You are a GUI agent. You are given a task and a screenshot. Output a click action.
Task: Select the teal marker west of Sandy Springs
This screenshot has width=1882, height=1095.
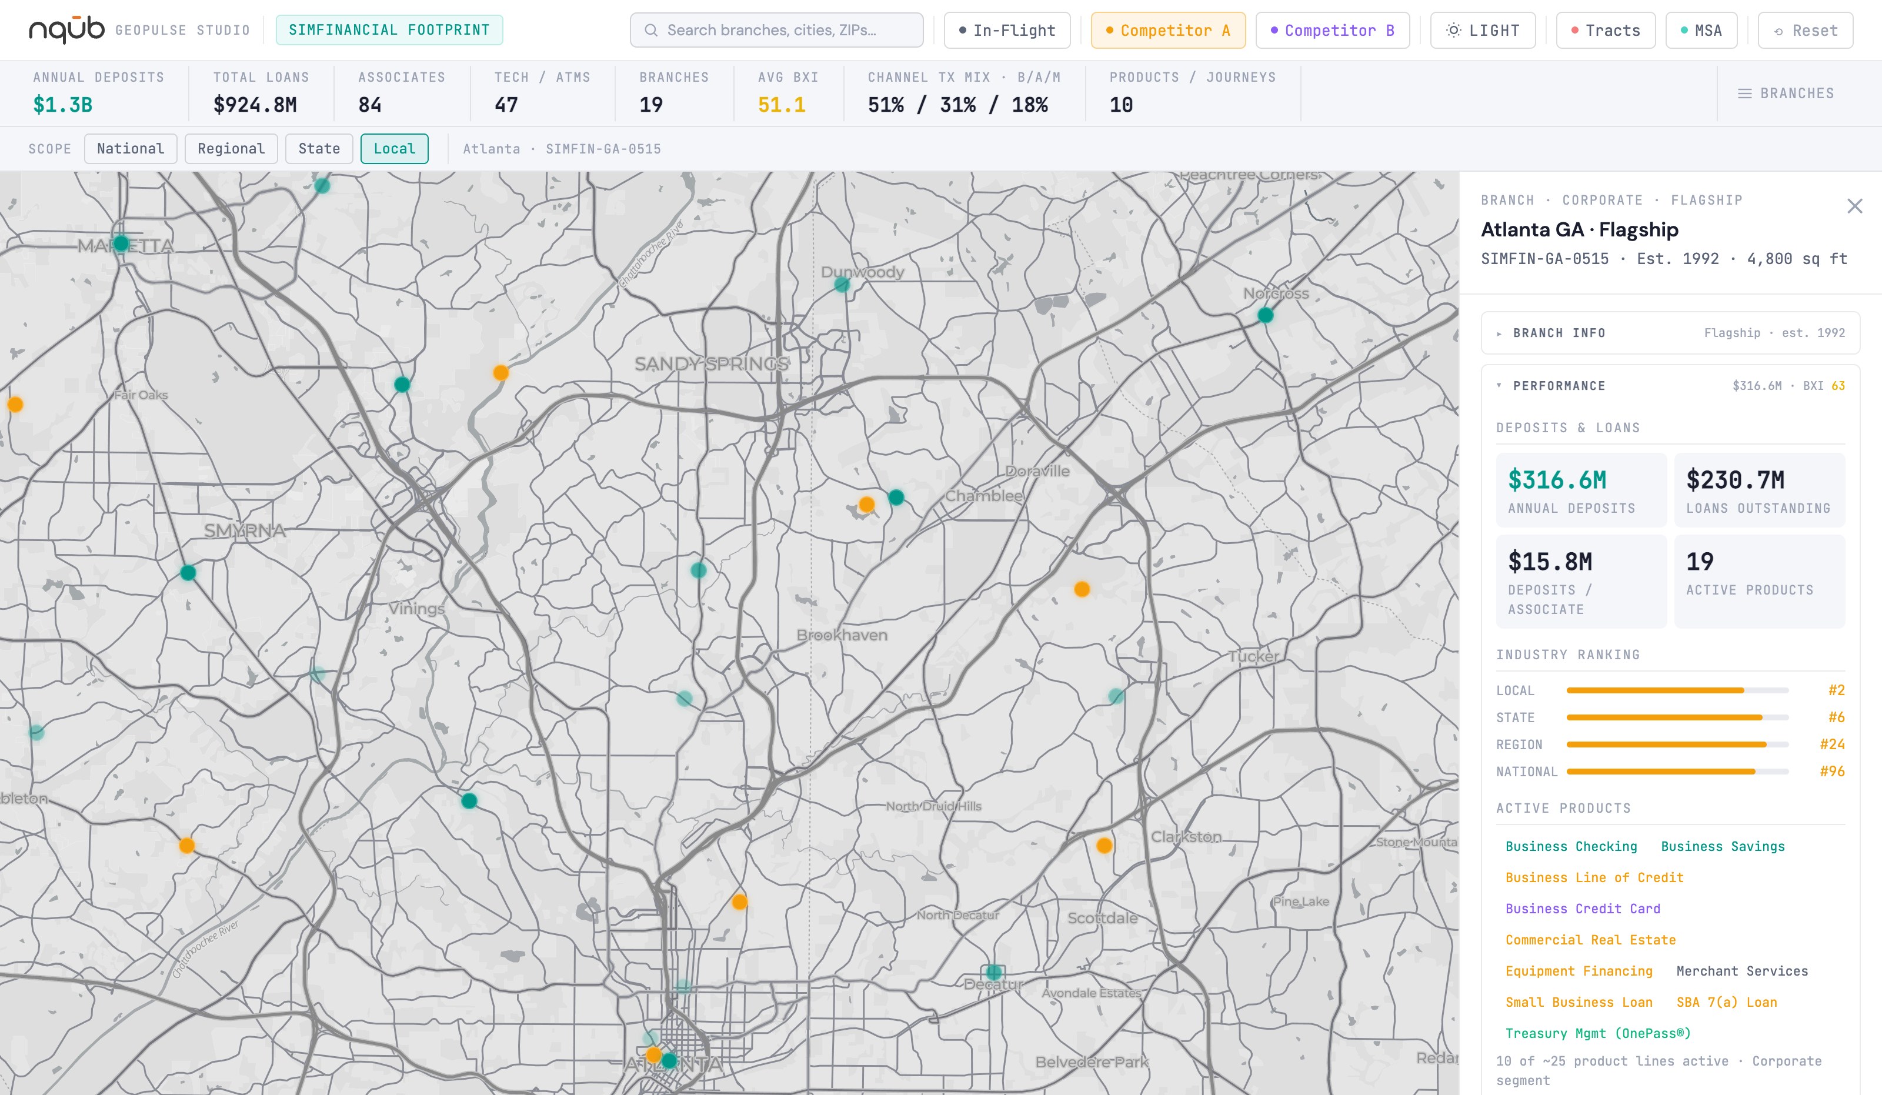tap(402, 385)
